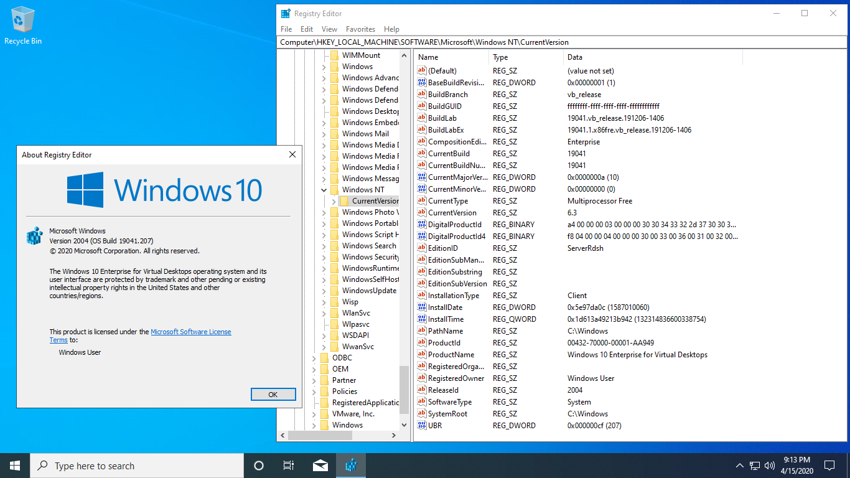Click OK in About Registry Editor dialog

pos(273,395)
